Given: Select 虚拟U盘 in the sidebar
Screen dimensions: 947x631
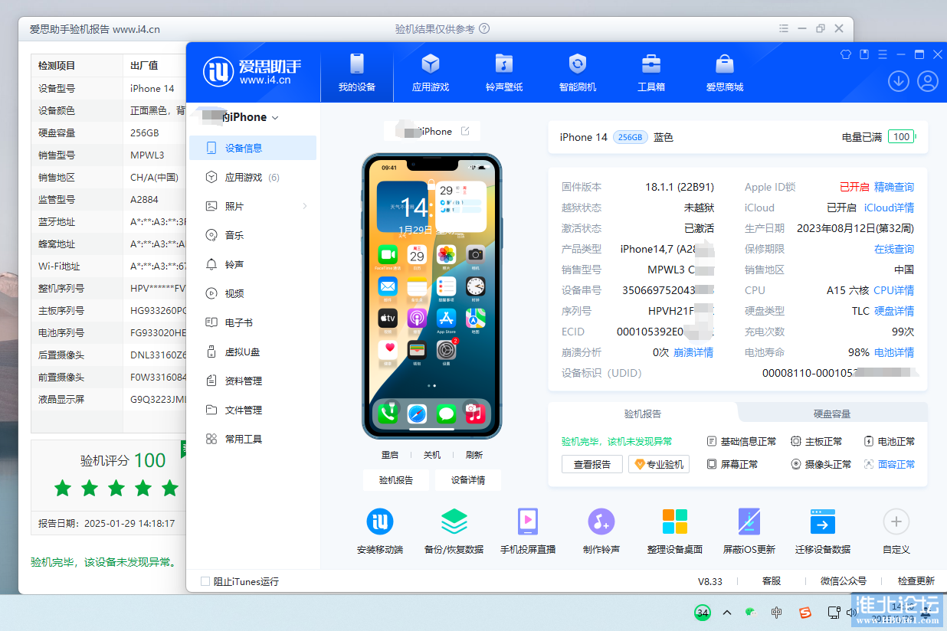Looking at the screenshot, I should tap(253, 351).
